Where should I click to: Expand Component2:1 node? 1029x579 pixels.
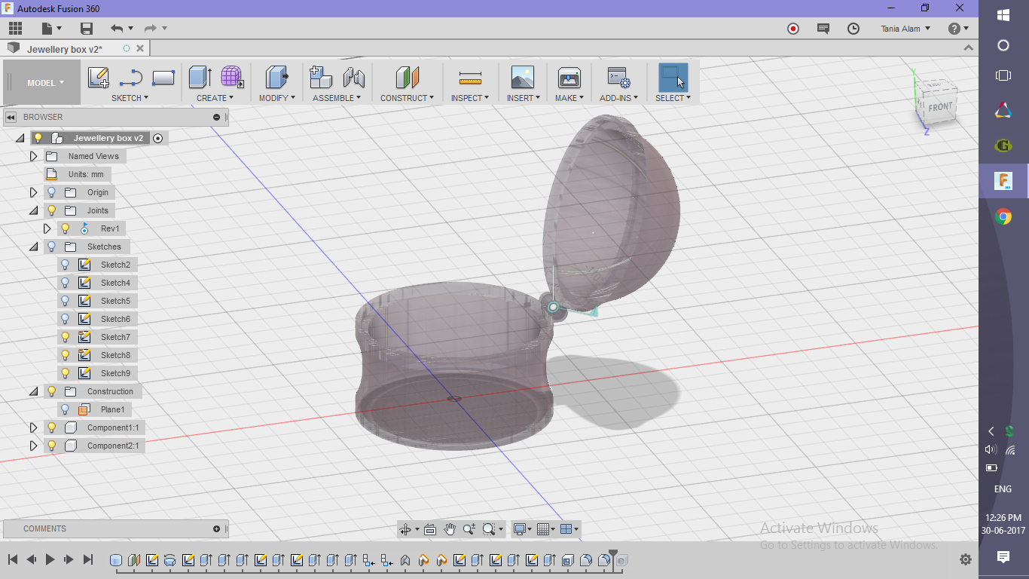pos(33,446)
